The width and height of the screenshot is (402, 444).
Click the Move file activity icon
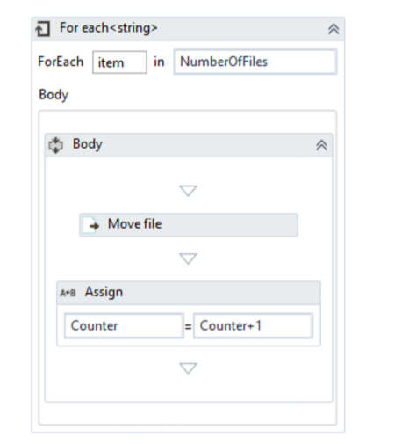pyautogui.click(x=90, y=225)
